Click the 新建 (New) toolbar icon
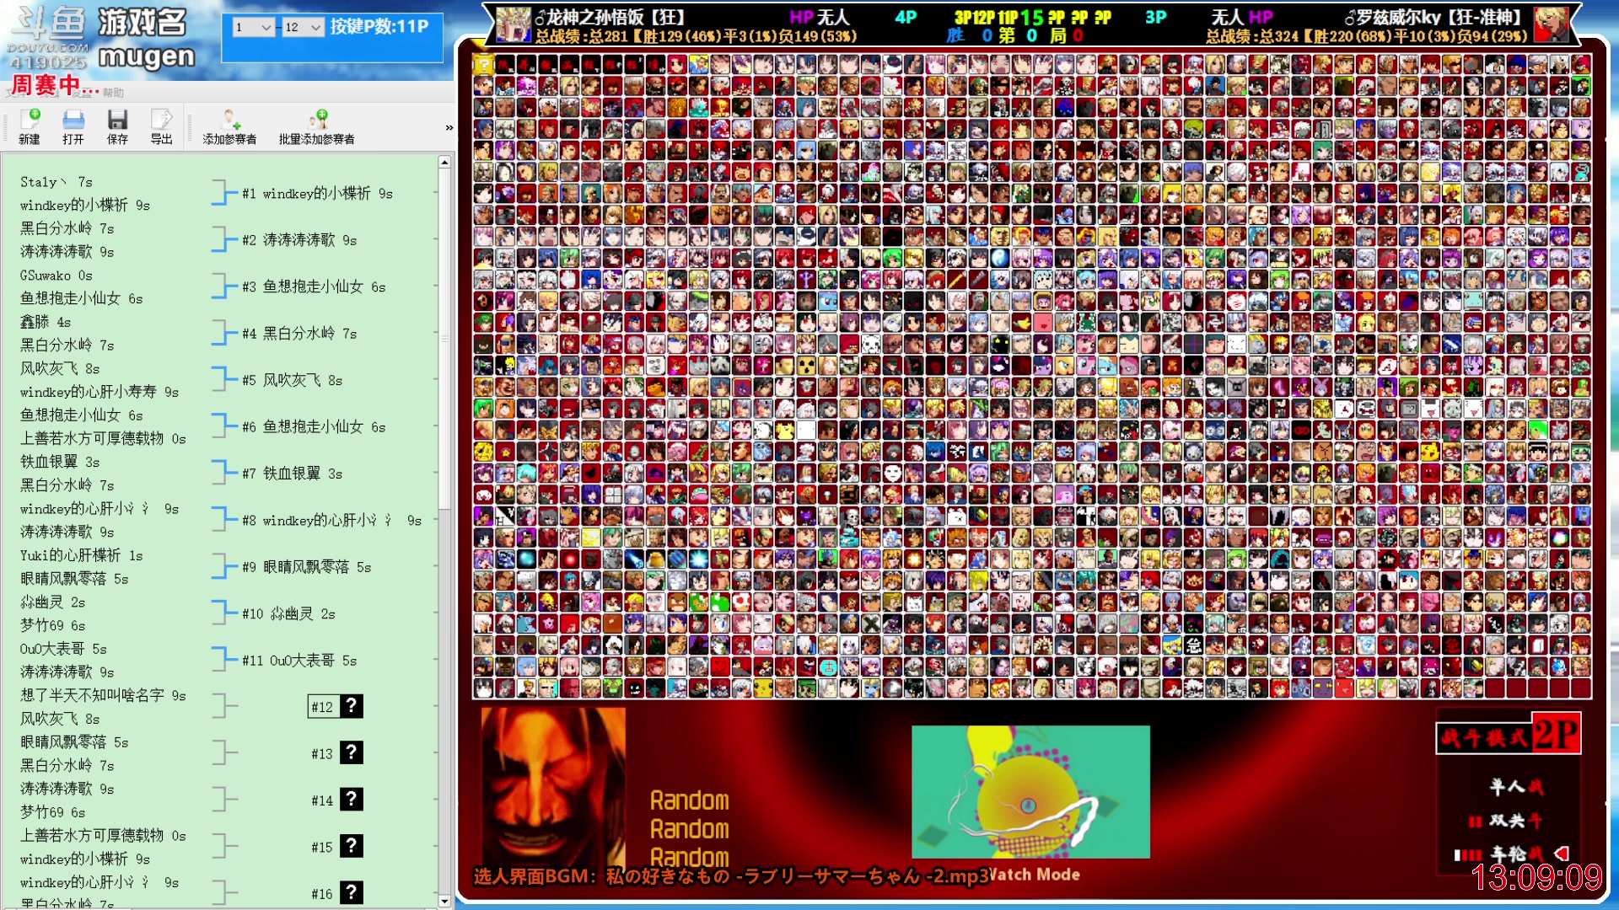This screenshot has width=1619, height=910. (x=30, y=126)
